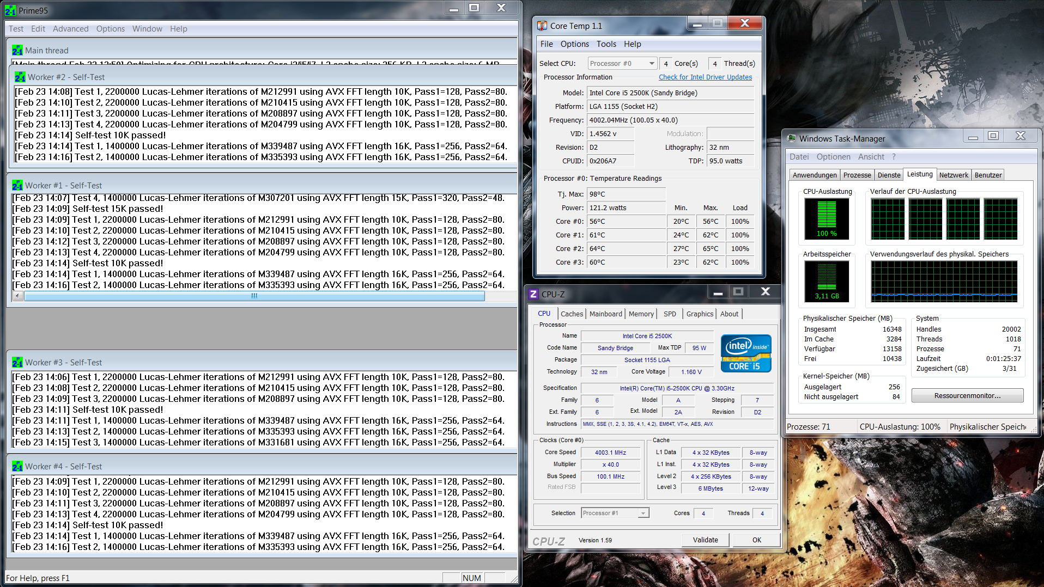Viewport: 1044px width, 587px height.
Task: Click the Core Voltage value 1.160 V
Action: coord(691,372)
